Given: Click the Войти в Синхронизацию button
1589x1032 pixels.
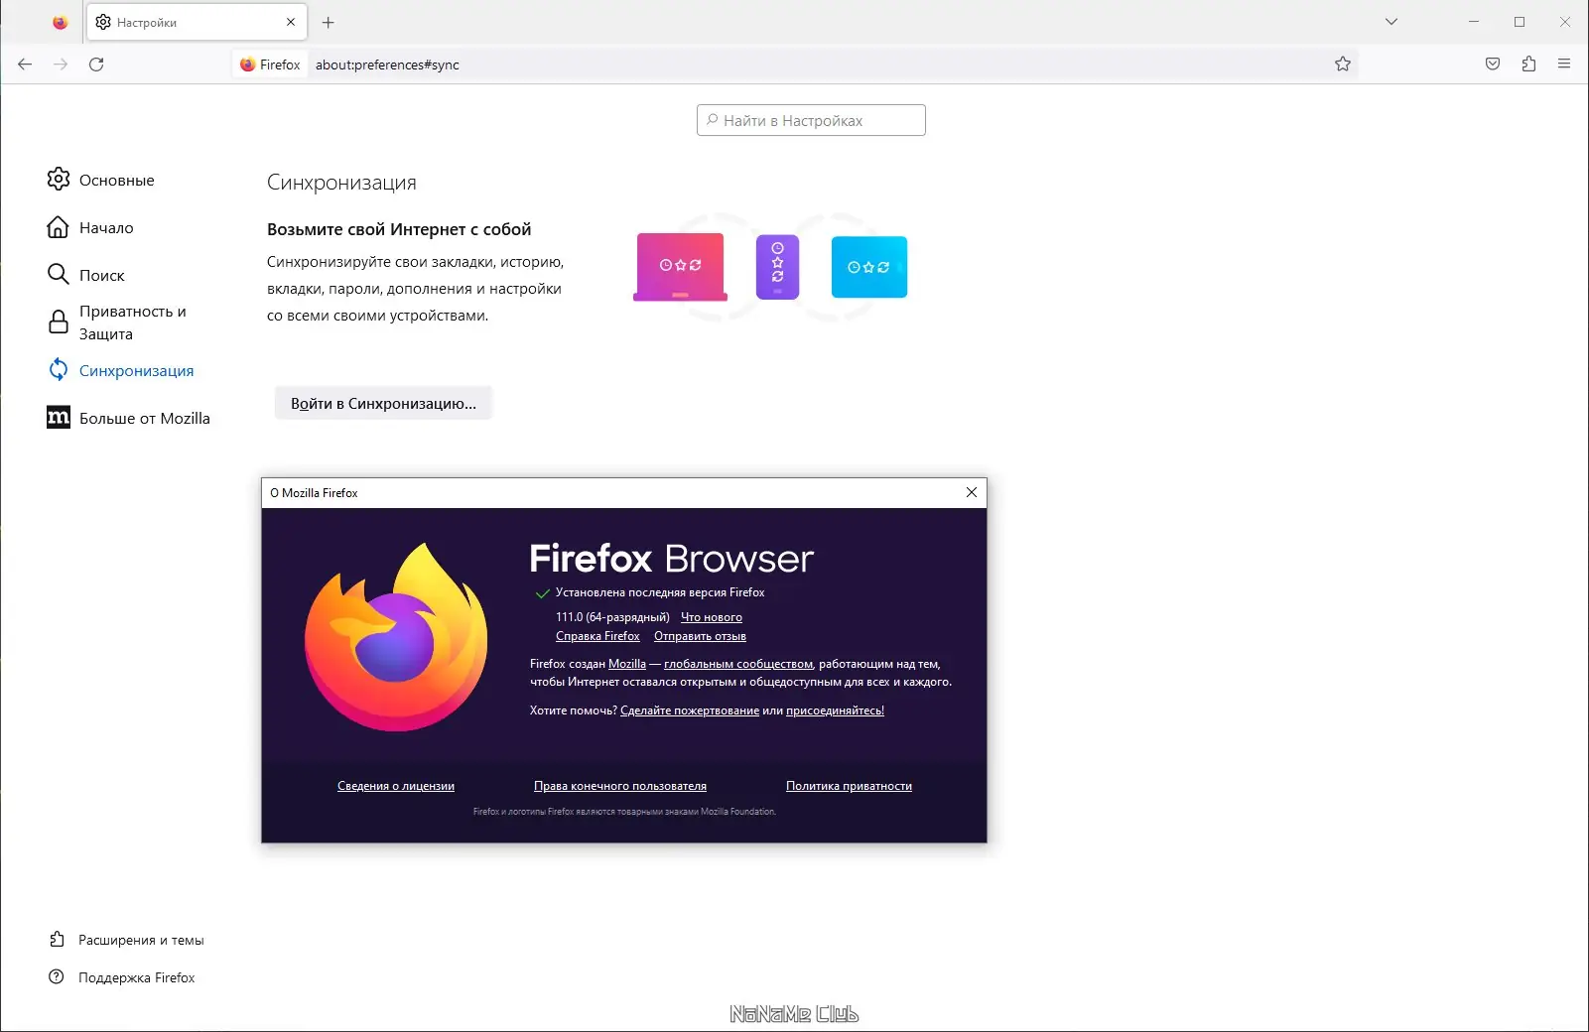Looking at the screenshot, I should (x=383, y=403).
